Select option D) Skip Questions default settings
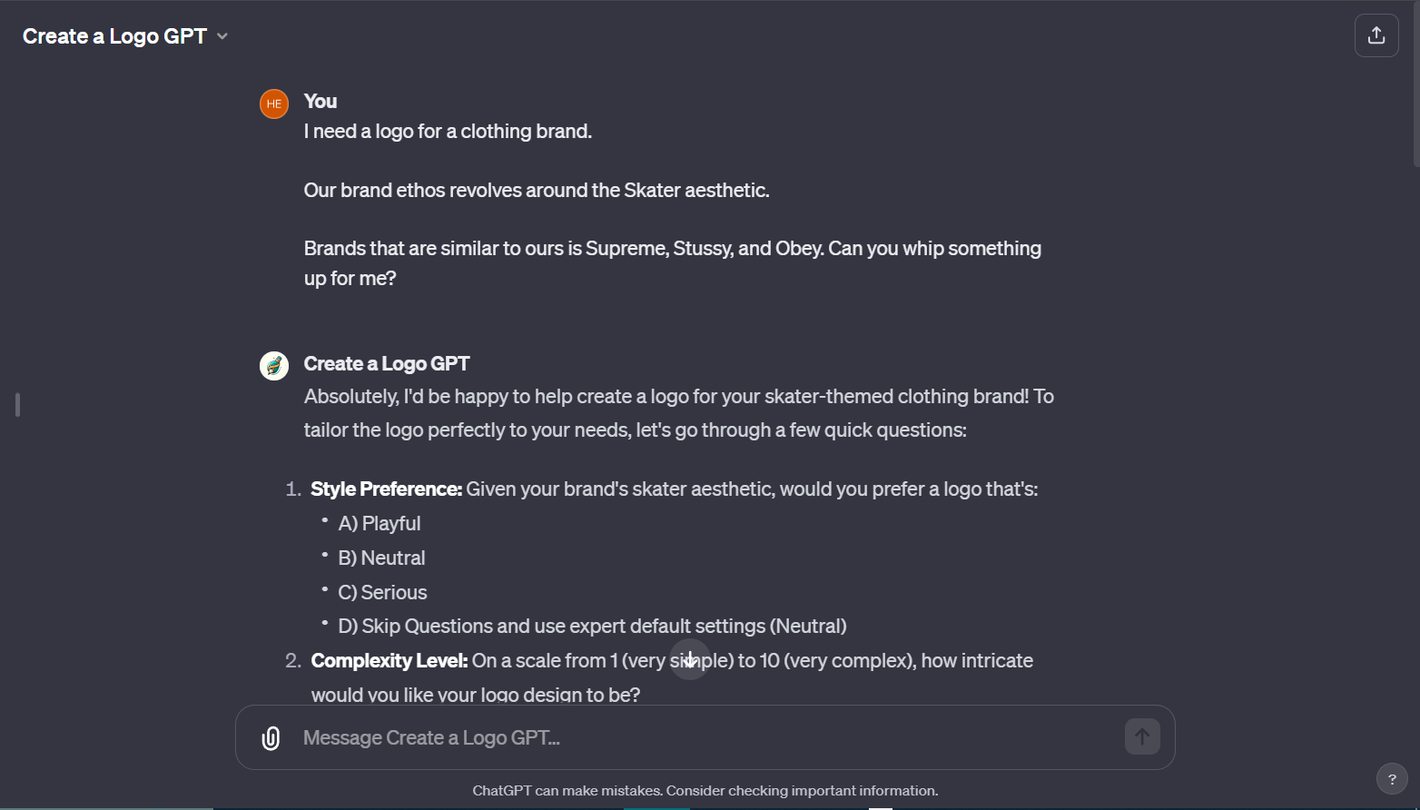 click(x=591, y=626)
